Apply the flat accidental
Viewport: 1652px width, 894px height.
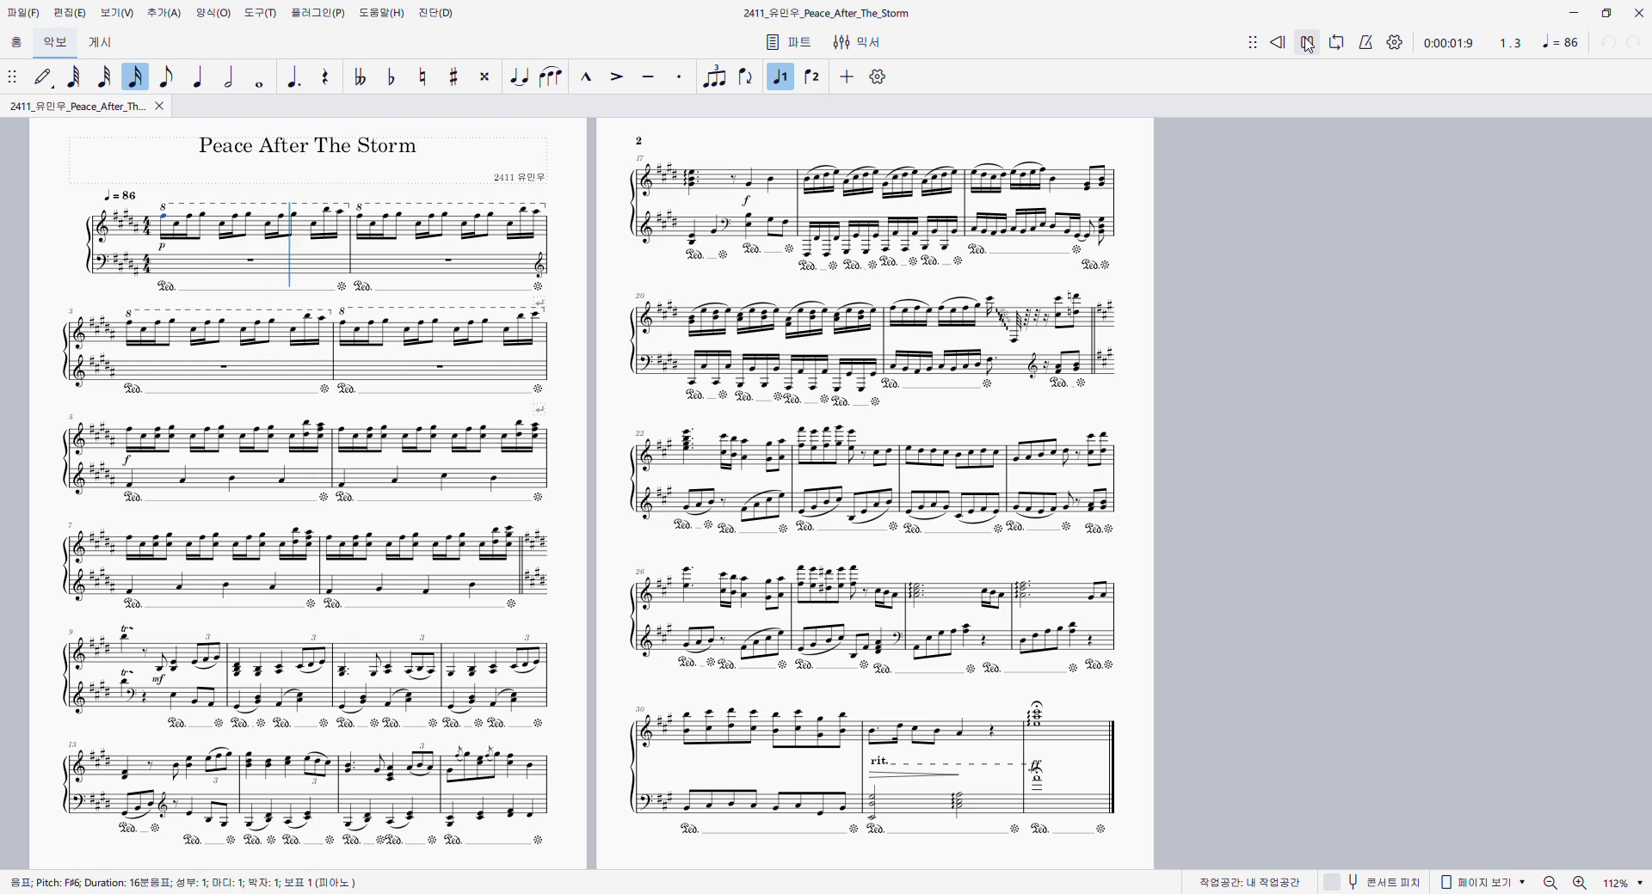pos(391,77)
